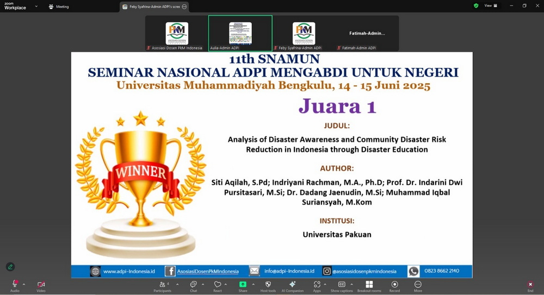Screen dimensions: 544x295
Task: Click the www.adpi-indonesia.id website link
Action: (129, 271)
